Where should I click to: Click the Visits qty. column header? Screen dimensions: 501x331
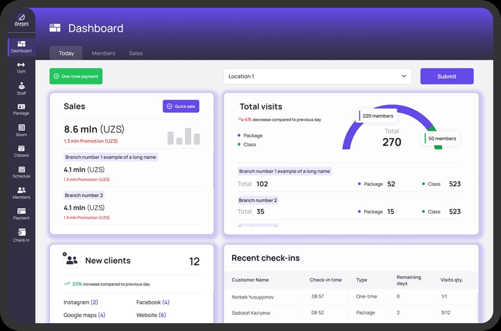click(x=452, y=280)
